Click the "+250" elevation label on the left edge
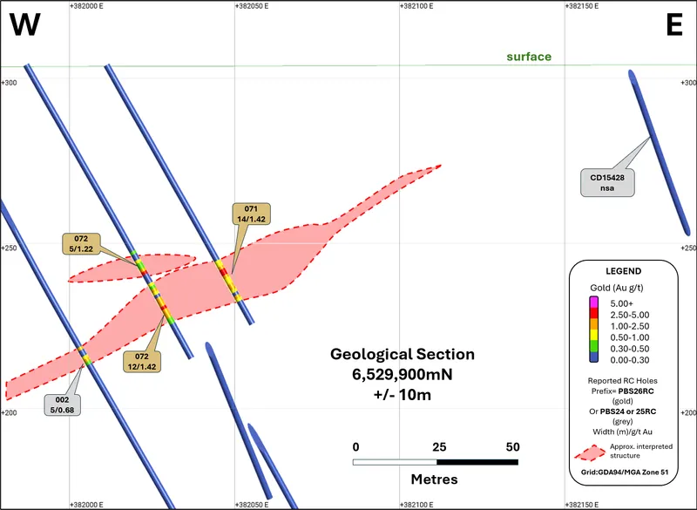Image resolution: width=697 pixels, height=510 pixels. 9,248
